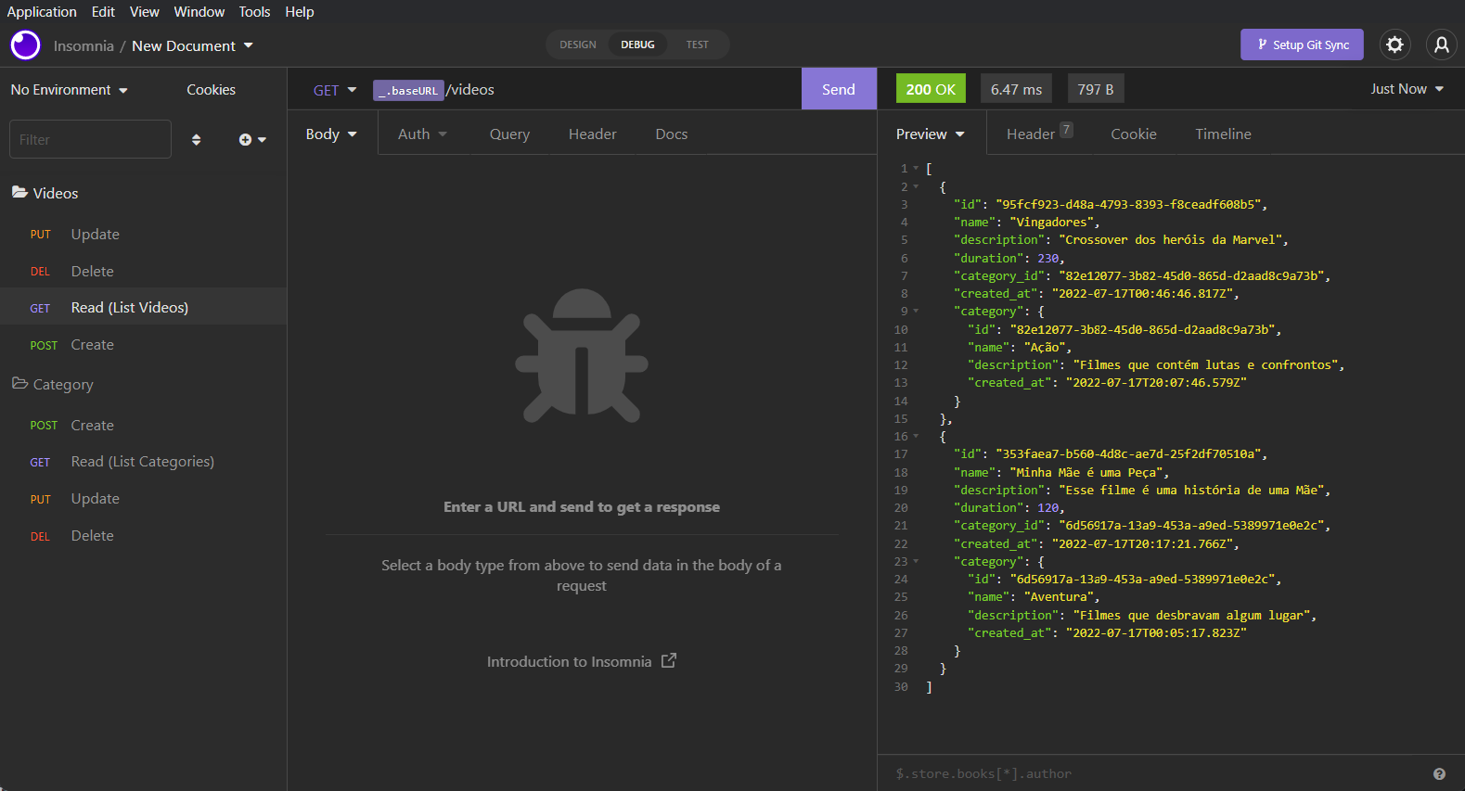1465x791 pixels.
Task: Open the GET method dropdown
Action: pyautogui.click(x=335, y=90)
